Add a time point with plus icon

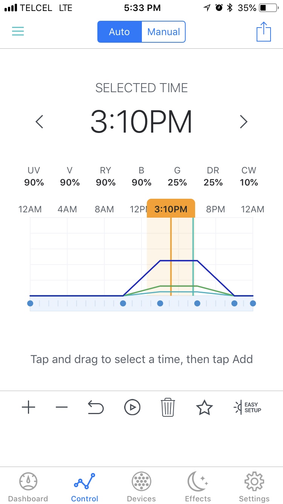tap(29, 407)
